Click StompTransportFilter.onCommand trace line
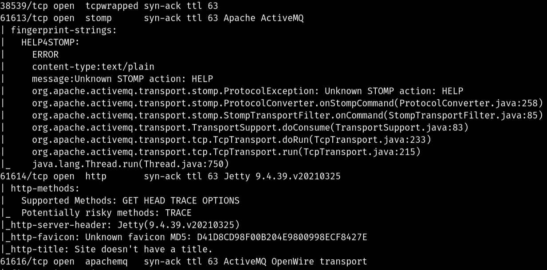 click(x=287, y=116)
